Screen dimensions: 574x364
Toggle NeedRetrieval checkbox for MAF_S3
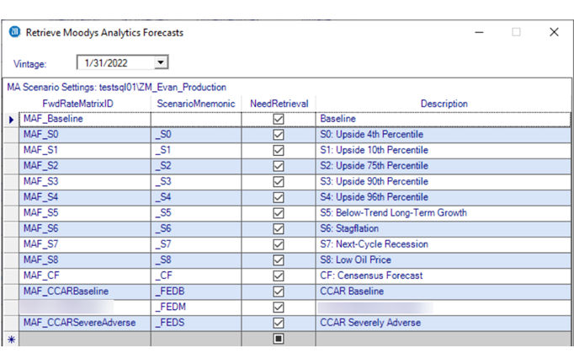279,182
